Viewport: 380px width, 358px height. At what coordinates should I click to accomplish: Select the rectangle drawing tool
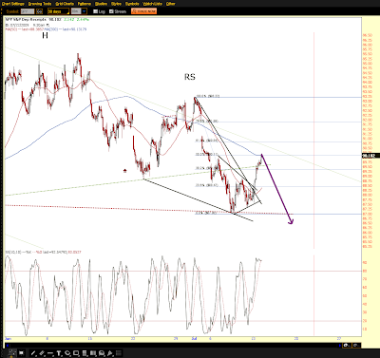pos(76,353)
